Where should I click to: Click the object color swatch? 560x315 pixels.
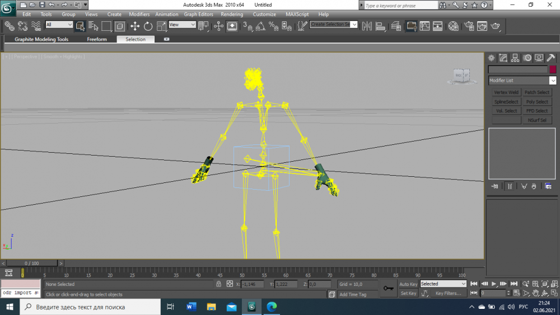click(x=553, y=70)
